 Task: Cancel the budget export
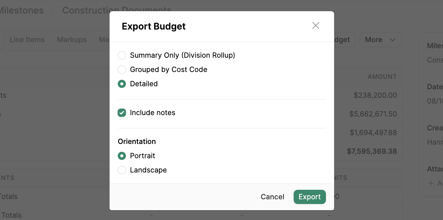(273, 197)
